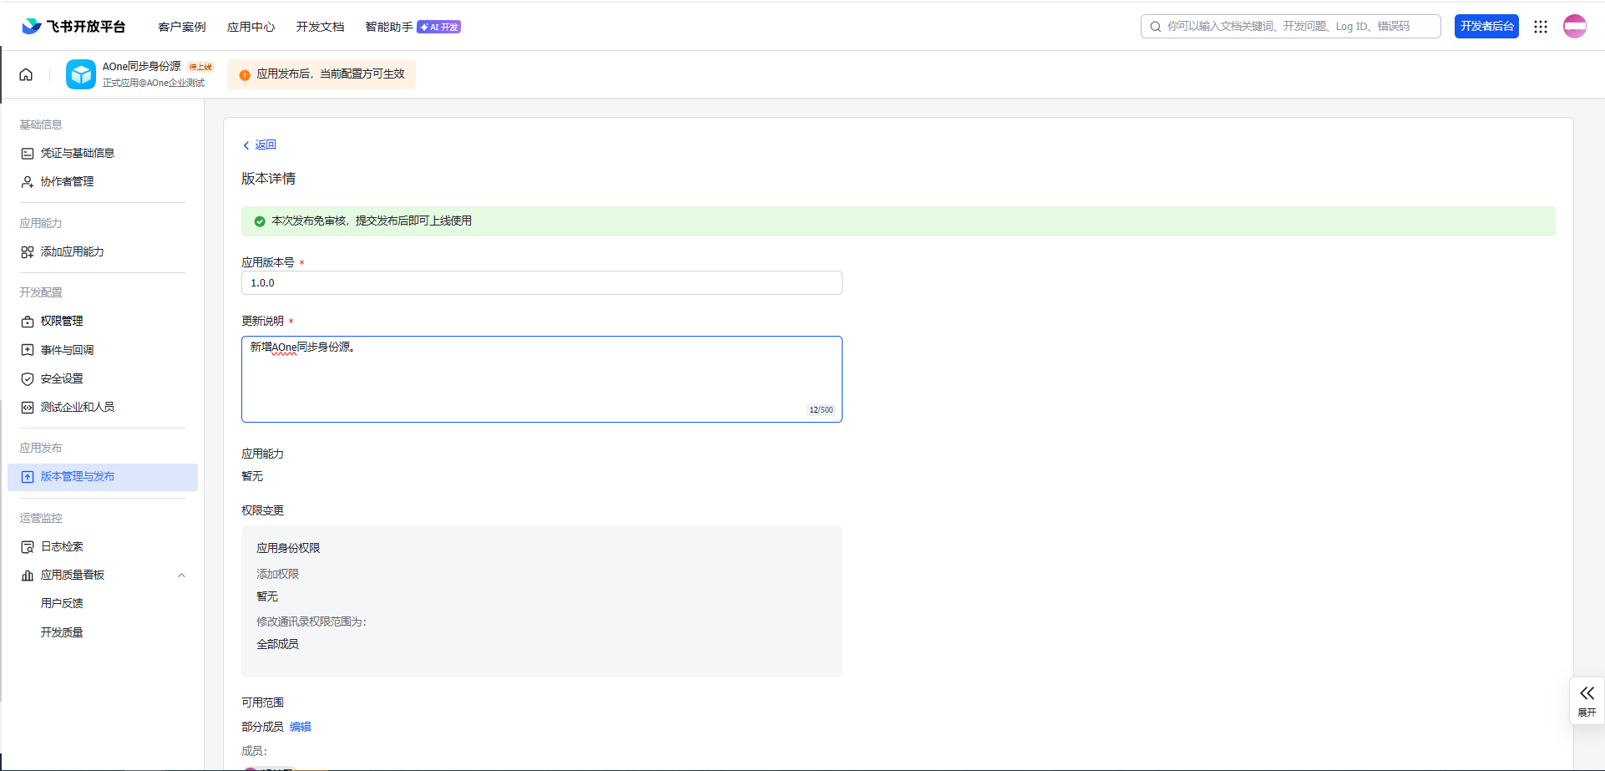Click the 事件与回调 icon
The width and height of the screenshot is (1605, 771).
pos(28,350)
